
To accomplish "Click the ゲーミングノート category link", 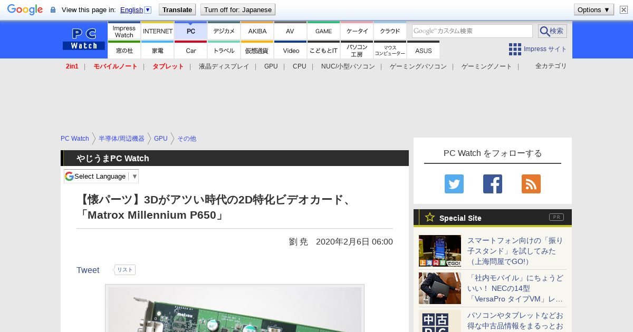I will [487, 66].
